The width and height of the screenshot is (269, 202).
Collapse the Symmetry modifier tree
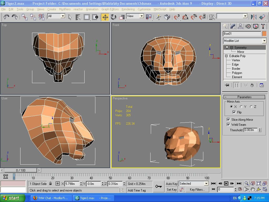(x=232, y=47)
